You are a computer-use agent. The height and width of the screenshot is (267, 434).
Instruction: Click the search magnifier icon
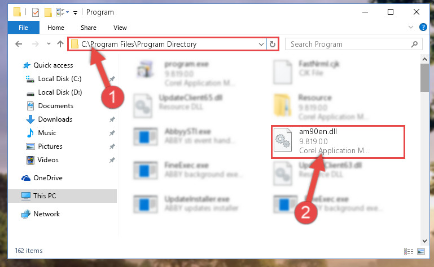click(414, 44)
